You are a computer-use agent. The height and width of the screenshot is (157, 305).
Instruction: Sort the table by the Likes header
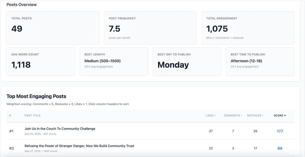pos(210,115)
